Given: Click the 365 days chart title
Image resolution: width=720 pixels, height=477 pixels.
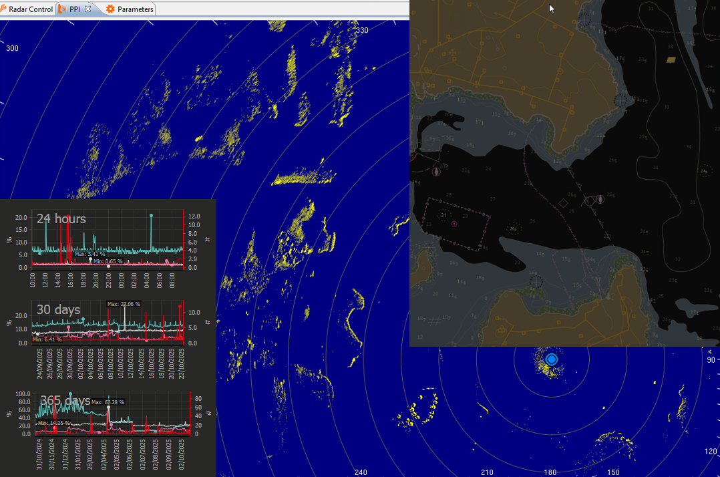Looking at the screenshot, I should tap(65, 400).
